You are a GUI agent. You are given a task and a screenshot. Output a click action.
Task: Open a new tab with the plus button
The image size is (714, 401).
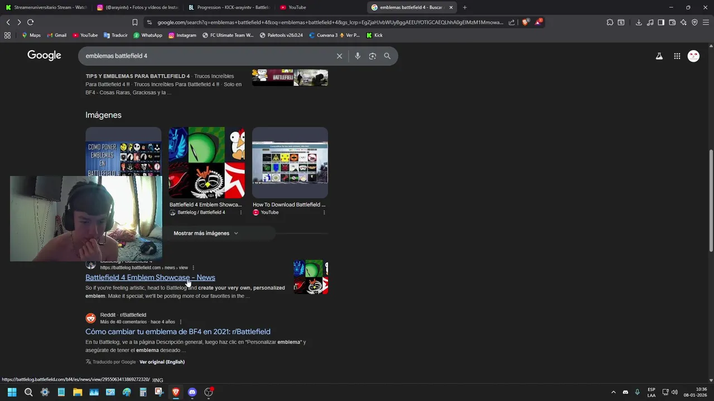tap(465, 7)
